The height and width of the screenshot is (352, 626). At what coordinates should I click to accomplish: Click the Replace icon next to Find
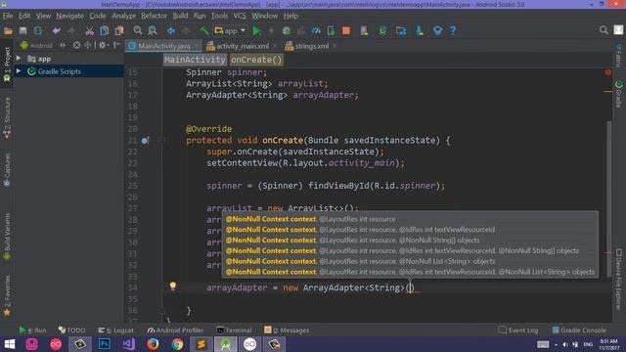(x=153, y=30)
